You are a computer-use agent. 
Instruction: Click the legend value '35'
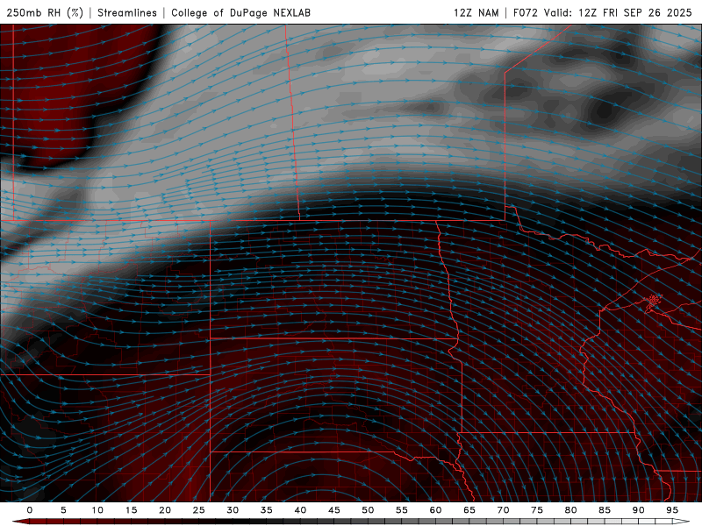click(267, 510)
